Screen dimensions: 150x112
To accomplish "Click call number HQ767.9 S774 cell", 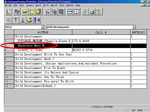I will (101, 50).
